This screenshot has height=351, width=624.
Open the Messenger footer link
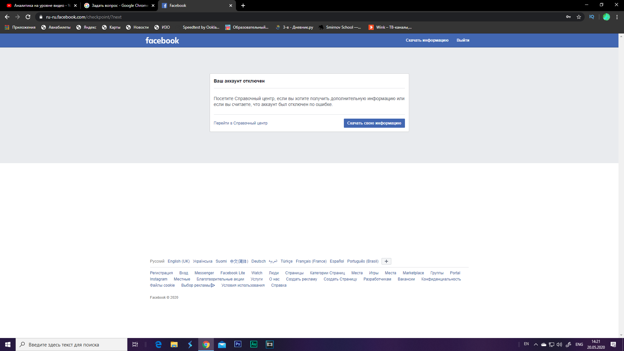tap(204, 273)
